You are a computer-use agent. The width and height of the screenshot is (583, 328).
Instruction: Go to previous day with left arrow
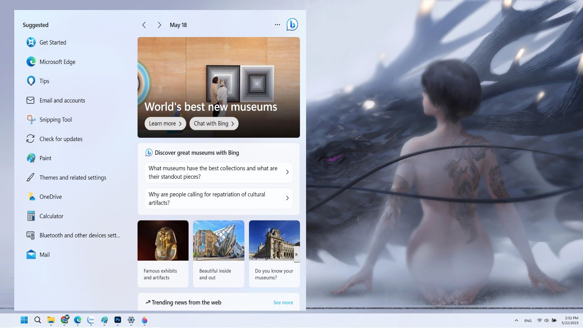(144, 25)
